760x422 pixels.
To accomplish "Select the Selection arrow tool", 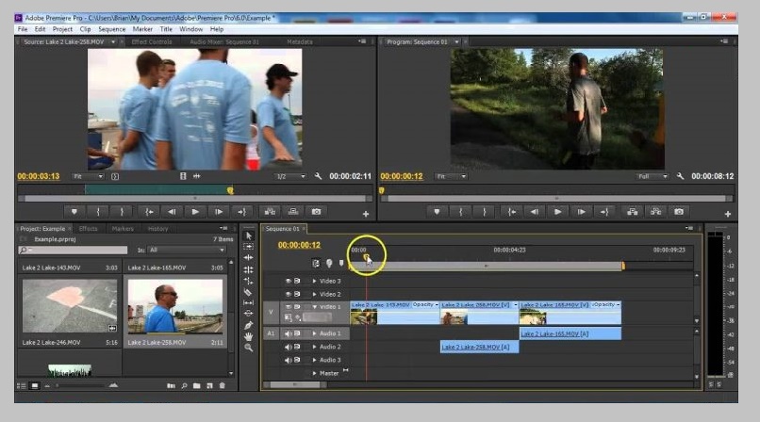I will [x=248, y=235].
